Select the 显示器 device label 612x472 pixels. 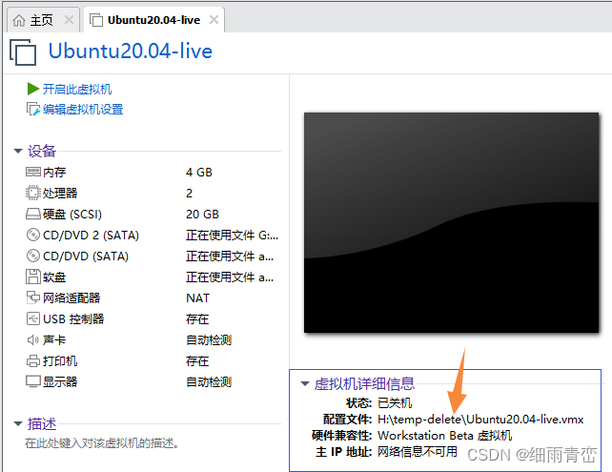pos(60,381)
